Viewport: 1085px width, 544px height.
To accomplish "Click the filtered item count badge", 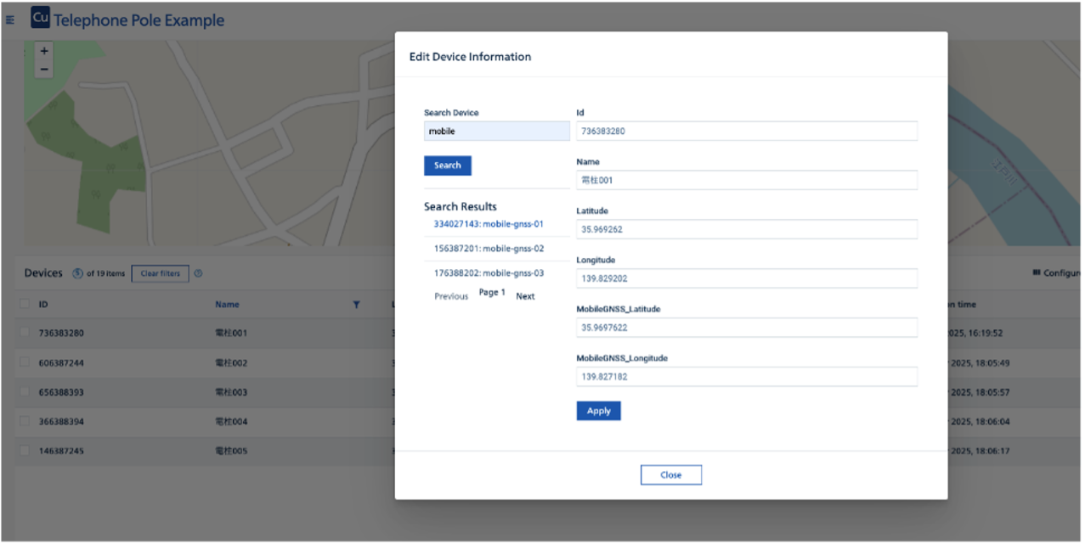I will pyautogui.click(x=77, y=273).
